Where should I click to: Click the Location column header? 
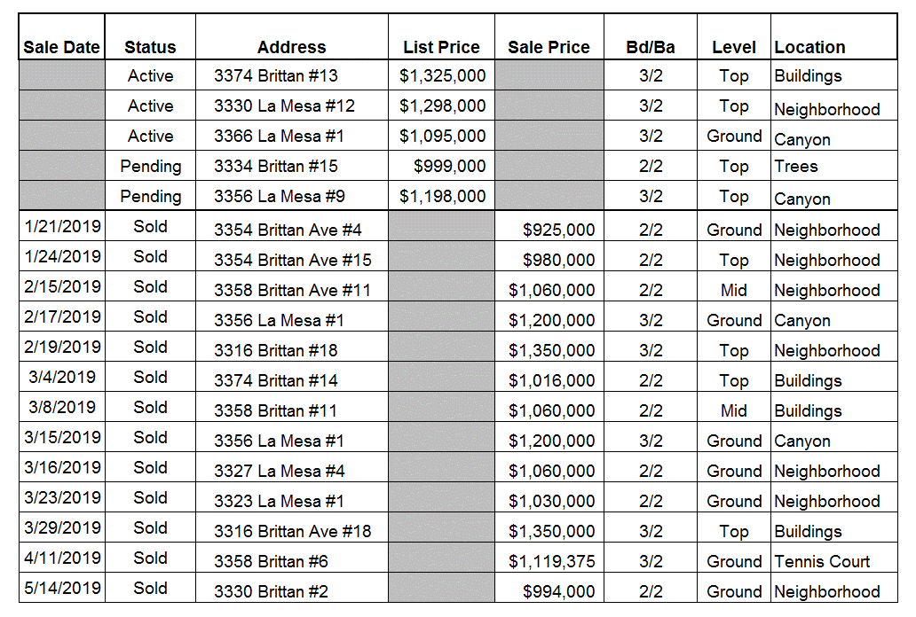[x=809, y=47]
